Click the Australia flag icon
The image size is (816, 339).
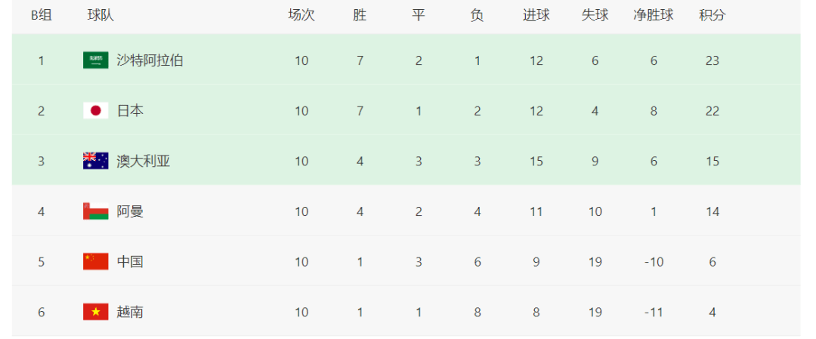tap(96, 161)
